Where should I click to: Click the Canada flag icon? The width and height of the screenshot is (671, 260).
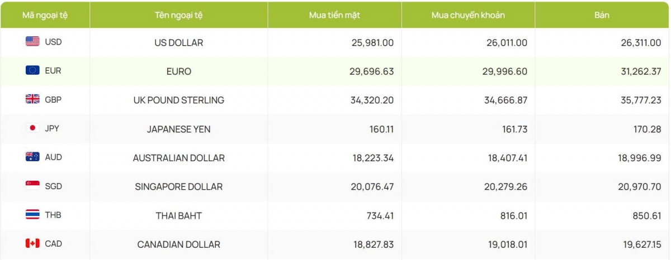pos(32,243)
